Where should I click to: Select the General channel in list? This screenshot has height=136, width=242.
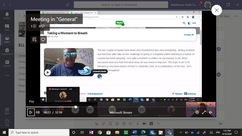pos(22,56)
